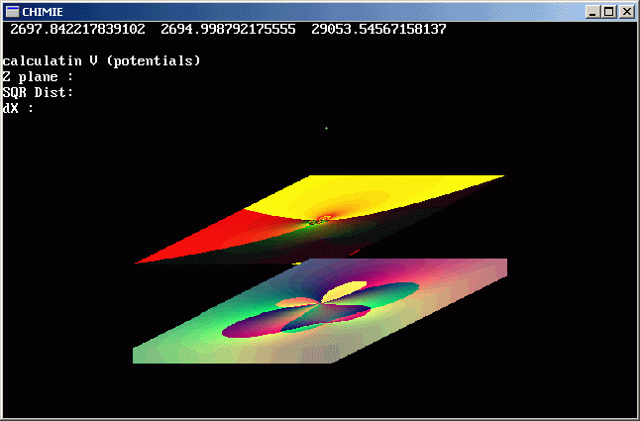Select the 'SQR Dist:' label
The height and width of the screenshot is (421, 640).
click(x=39, y=93)
